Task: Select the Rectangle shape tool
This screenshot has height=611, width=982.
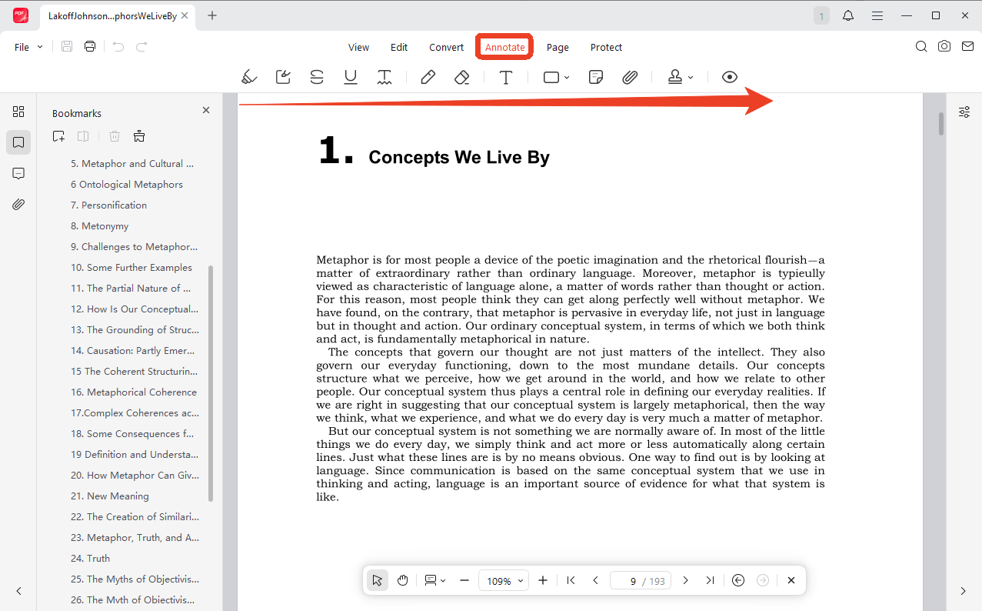Action: [x=551, y=77]
